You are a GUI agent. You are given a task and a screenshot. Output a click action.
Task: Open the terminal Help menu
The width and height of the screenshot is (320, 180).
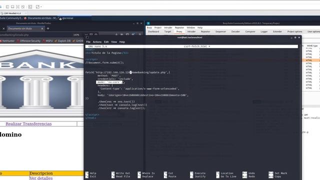(x=122, y=42)
